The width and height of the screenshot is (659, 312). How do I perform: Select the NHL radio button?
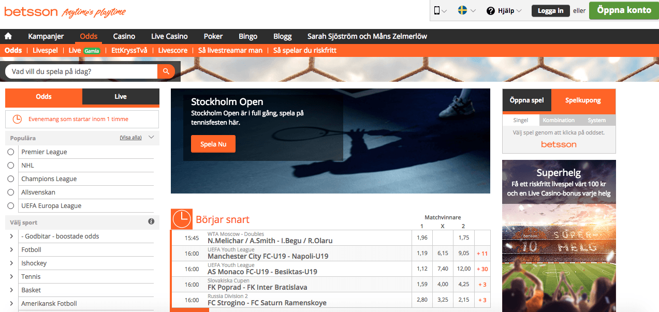[11, 166]
